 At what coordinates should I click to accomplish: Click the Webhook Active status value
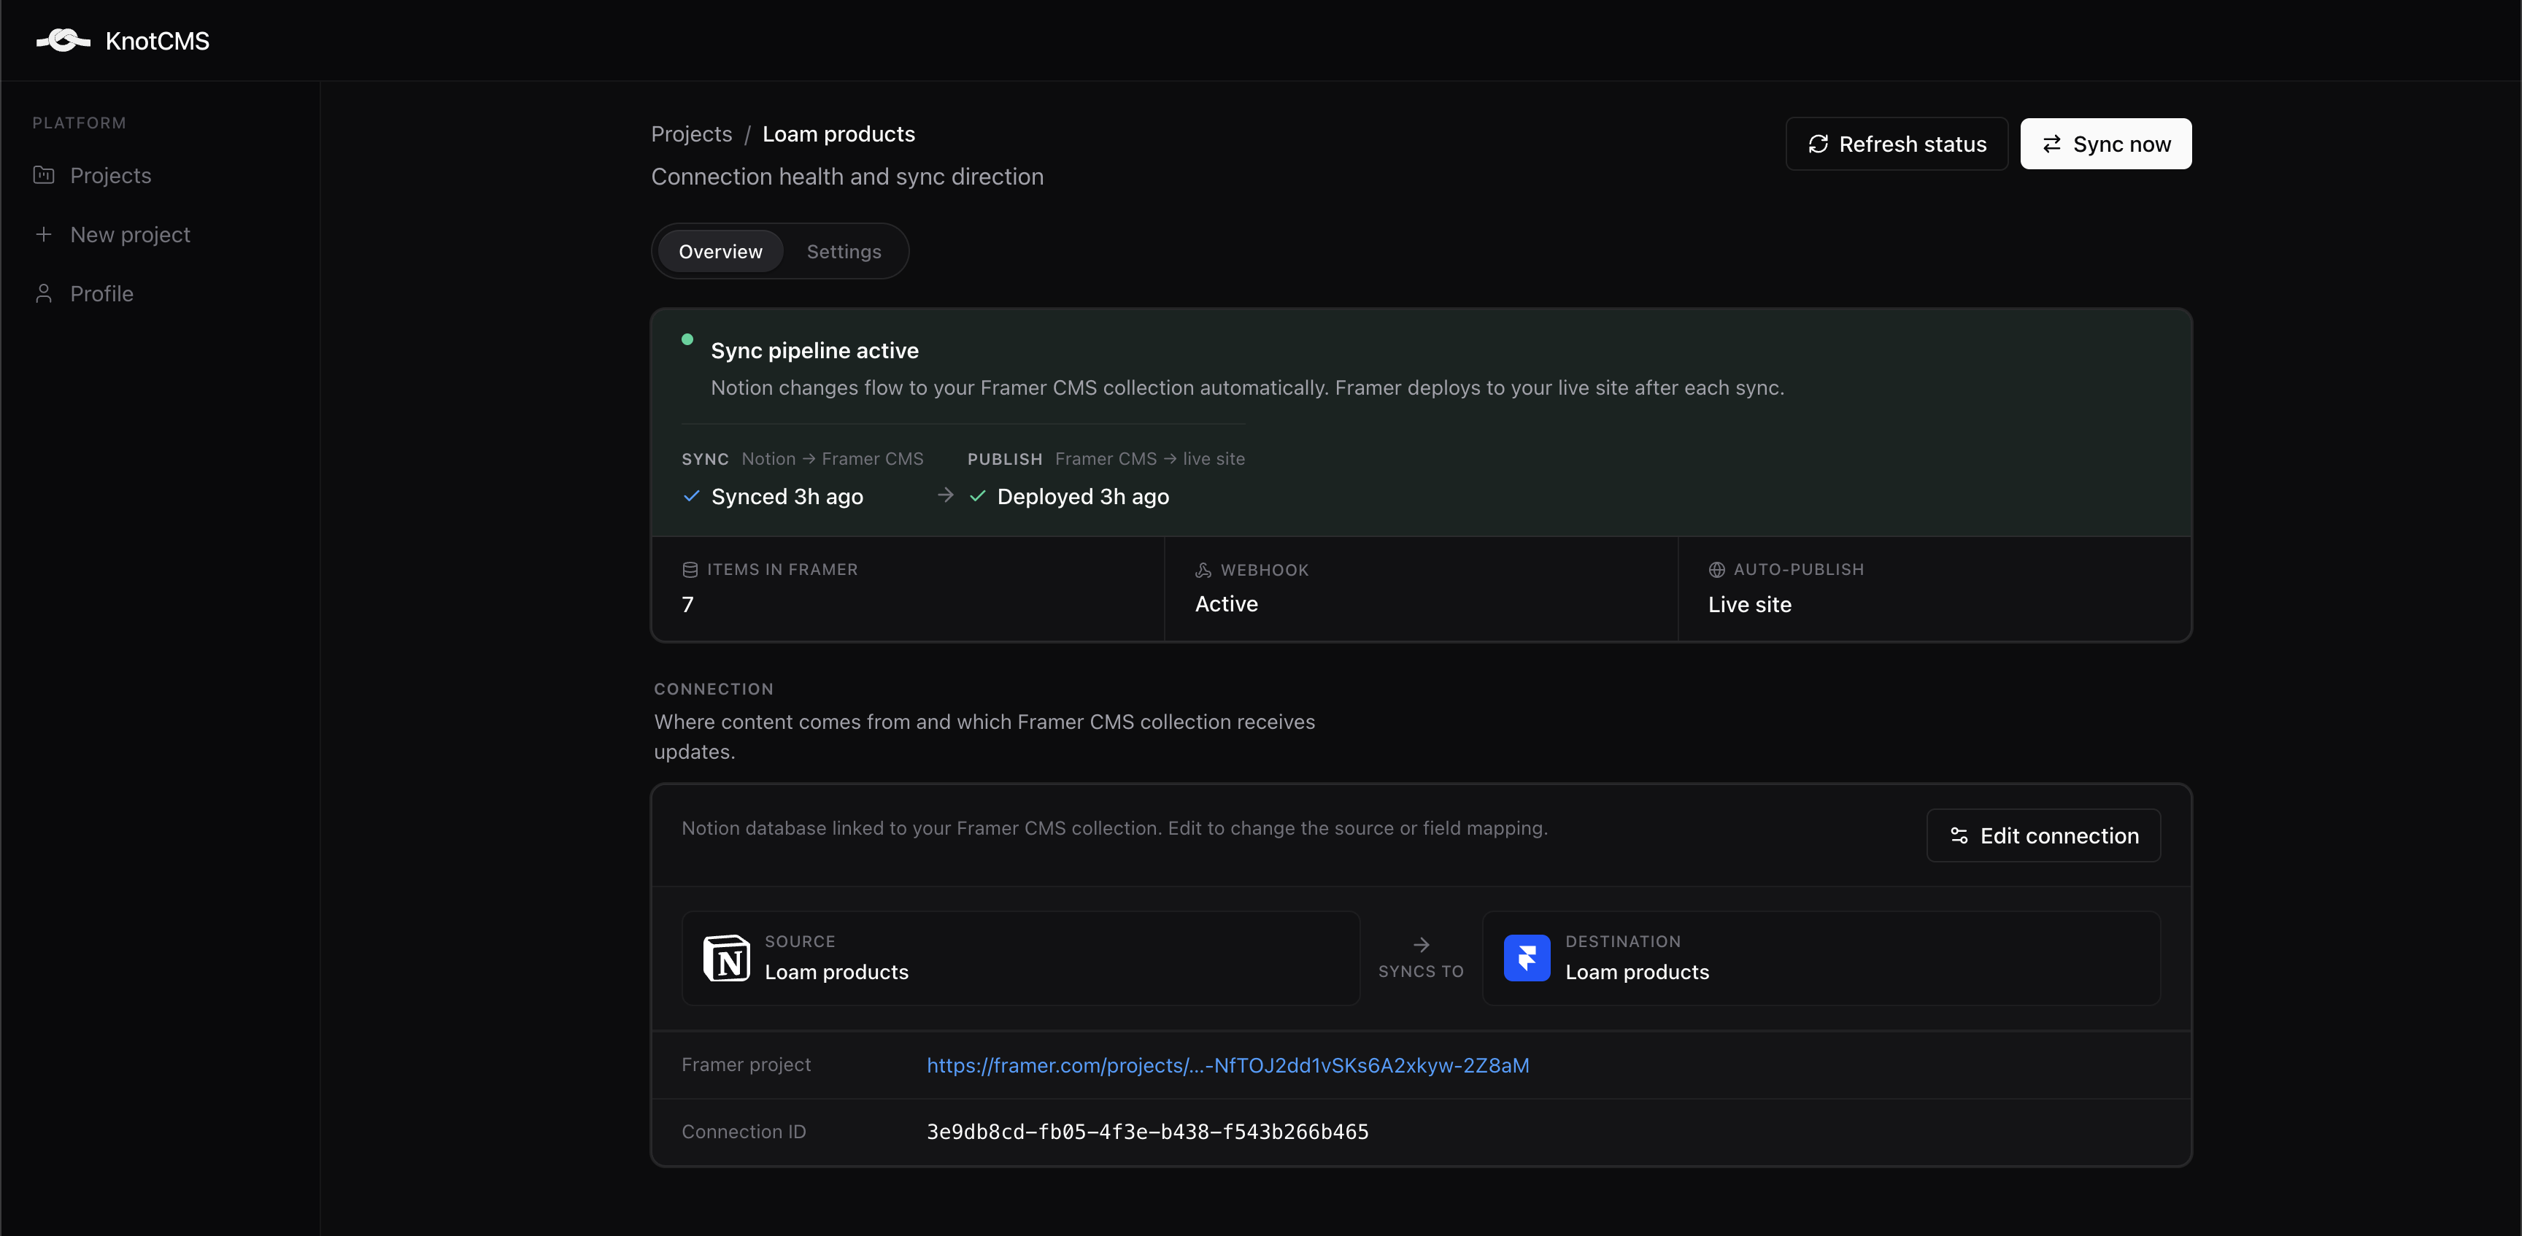(x=1227, y=604)
